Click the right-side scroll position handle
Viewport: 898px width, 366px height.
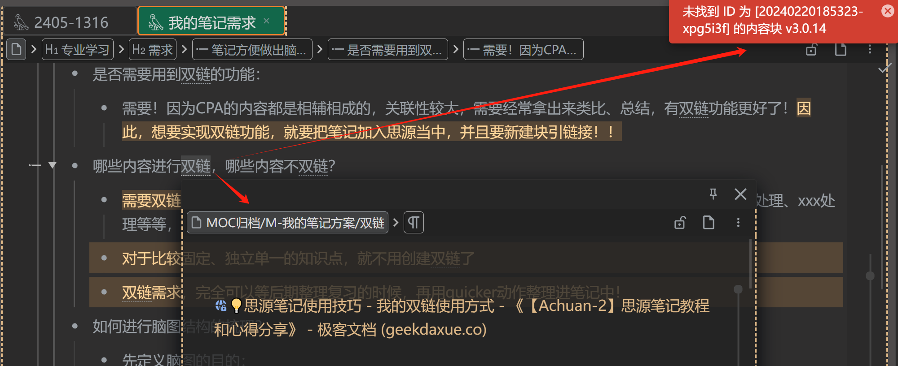pos(870,276)
